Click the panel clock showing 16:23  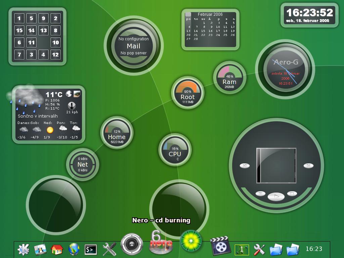(x=314, y=249)
